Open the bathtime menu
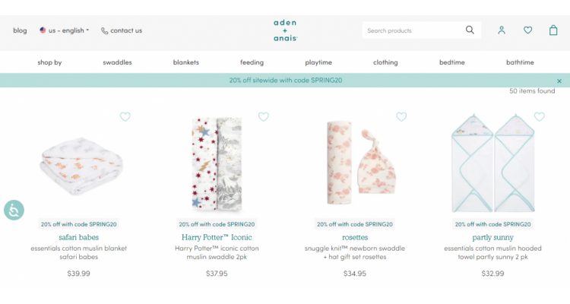This screenshot has width=570, height=304. pyautogui.click(x=520, y=62)
